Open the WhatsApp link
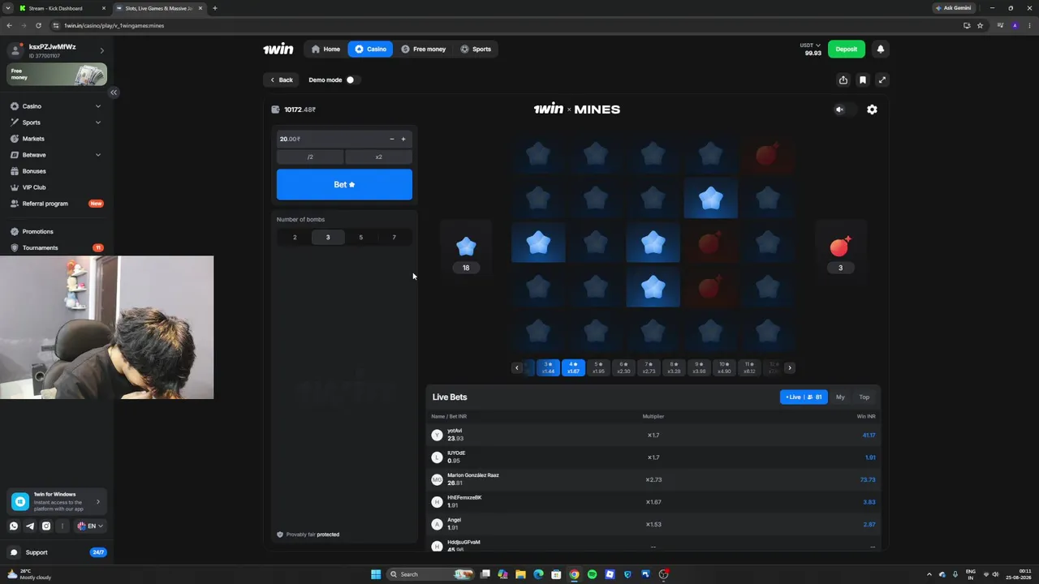The height and width of the screenshot is (584, 1039). (x=14, y=526)
